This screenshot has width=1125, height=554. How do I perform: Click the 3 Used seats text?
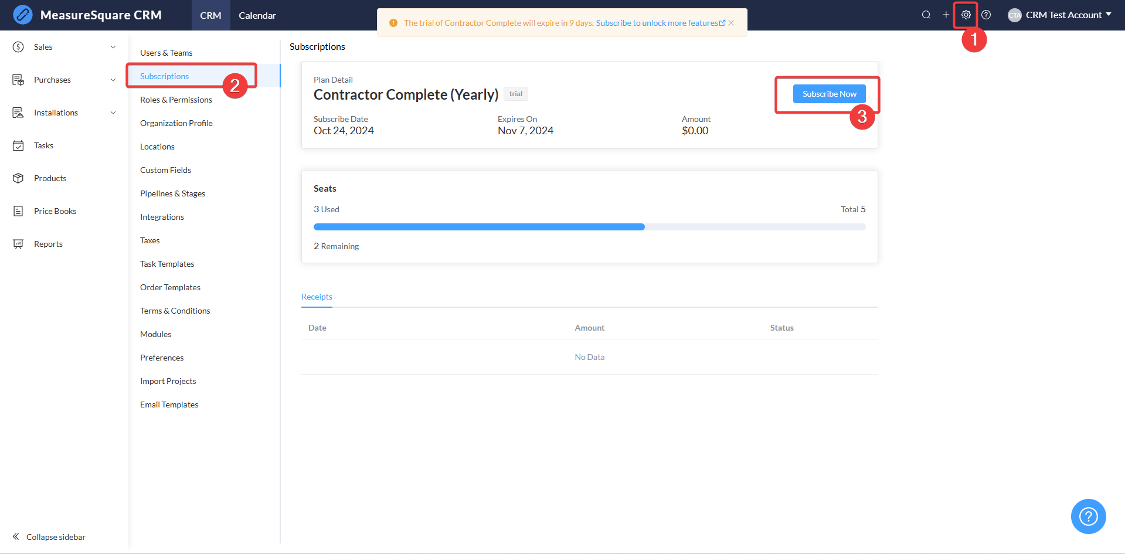(x=327, y=209)
